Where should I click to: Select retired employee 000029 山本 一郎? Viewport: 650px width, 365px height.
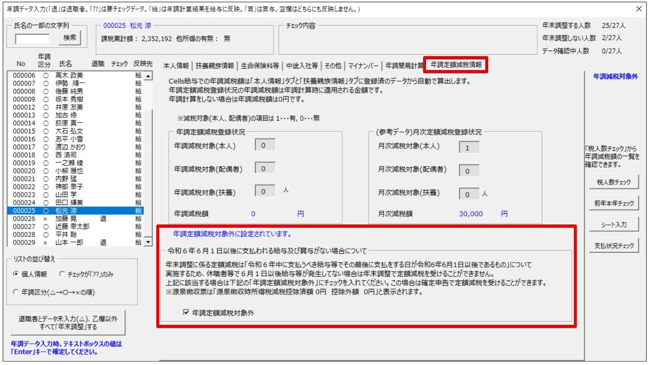76,242
